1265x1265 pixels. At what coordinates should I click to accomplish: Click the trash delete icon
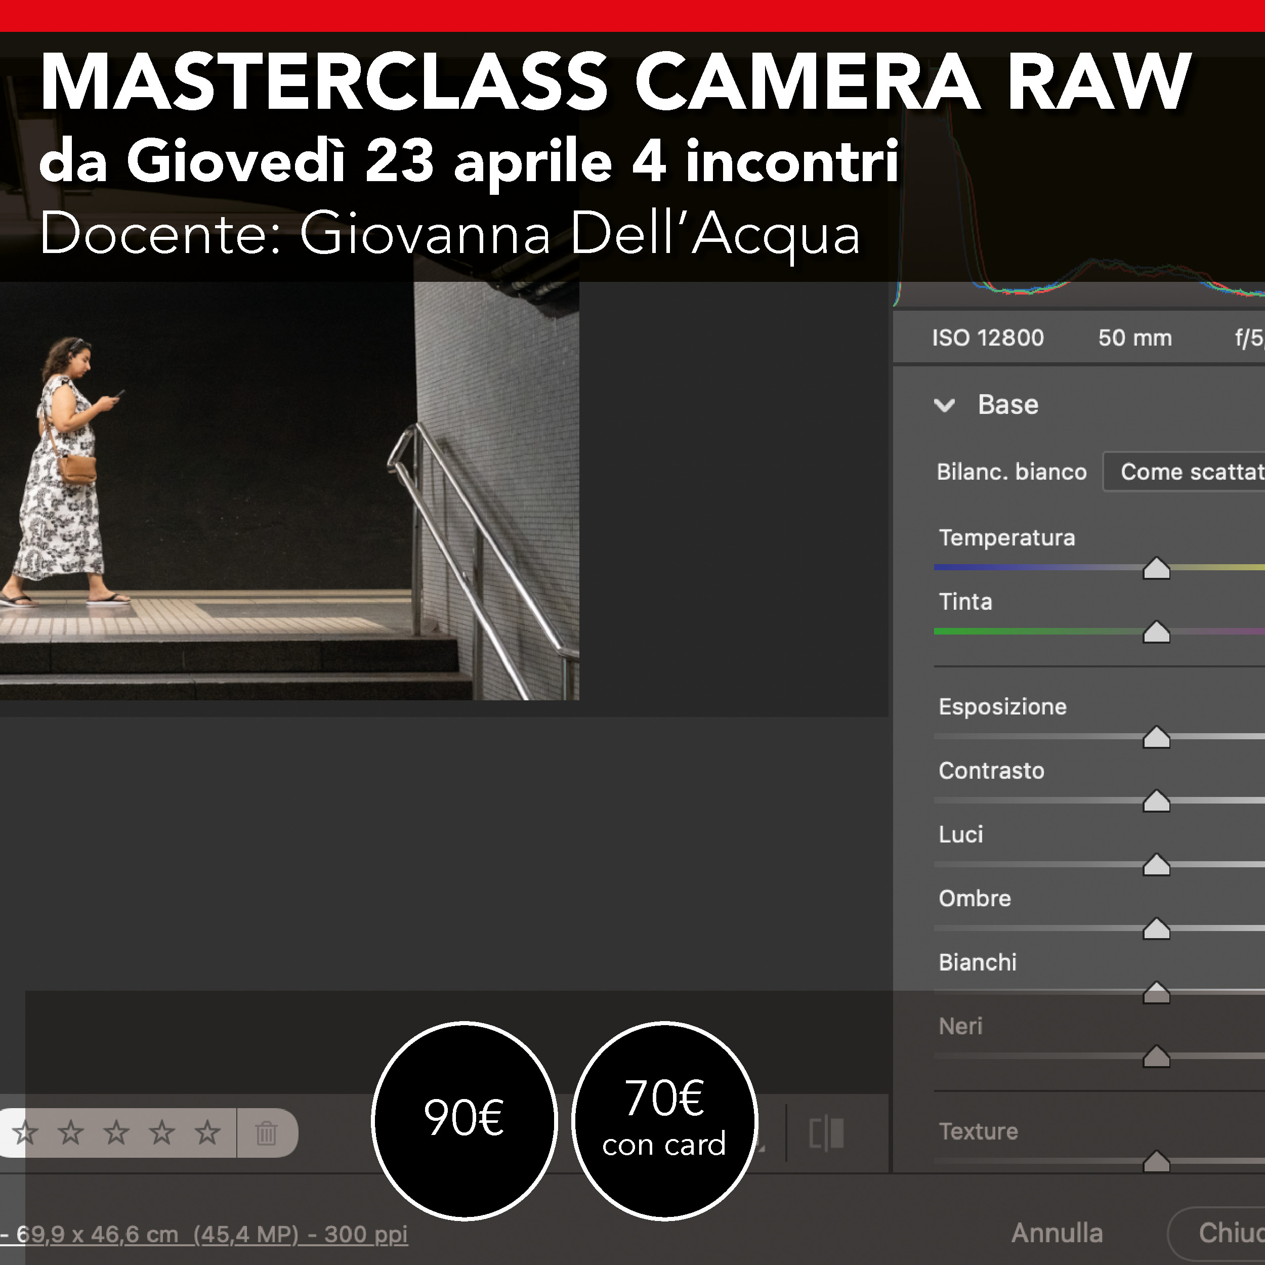[x=267, y=1133]
